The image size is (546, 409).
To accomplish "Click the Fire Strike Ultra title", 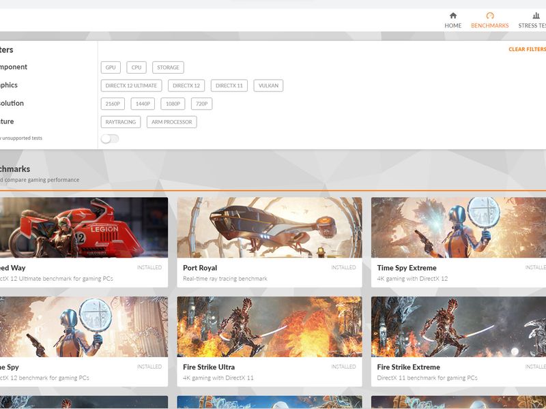I will point(209,367).
